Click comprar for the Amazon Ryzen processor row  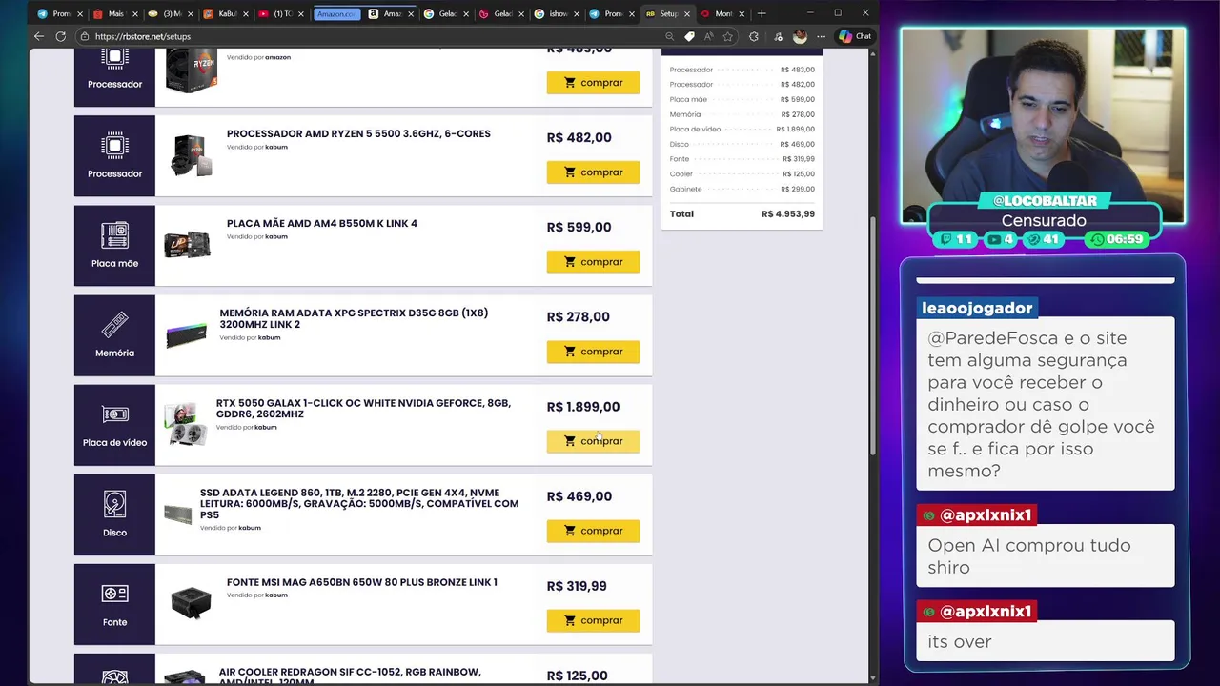(x=593, y=83)
